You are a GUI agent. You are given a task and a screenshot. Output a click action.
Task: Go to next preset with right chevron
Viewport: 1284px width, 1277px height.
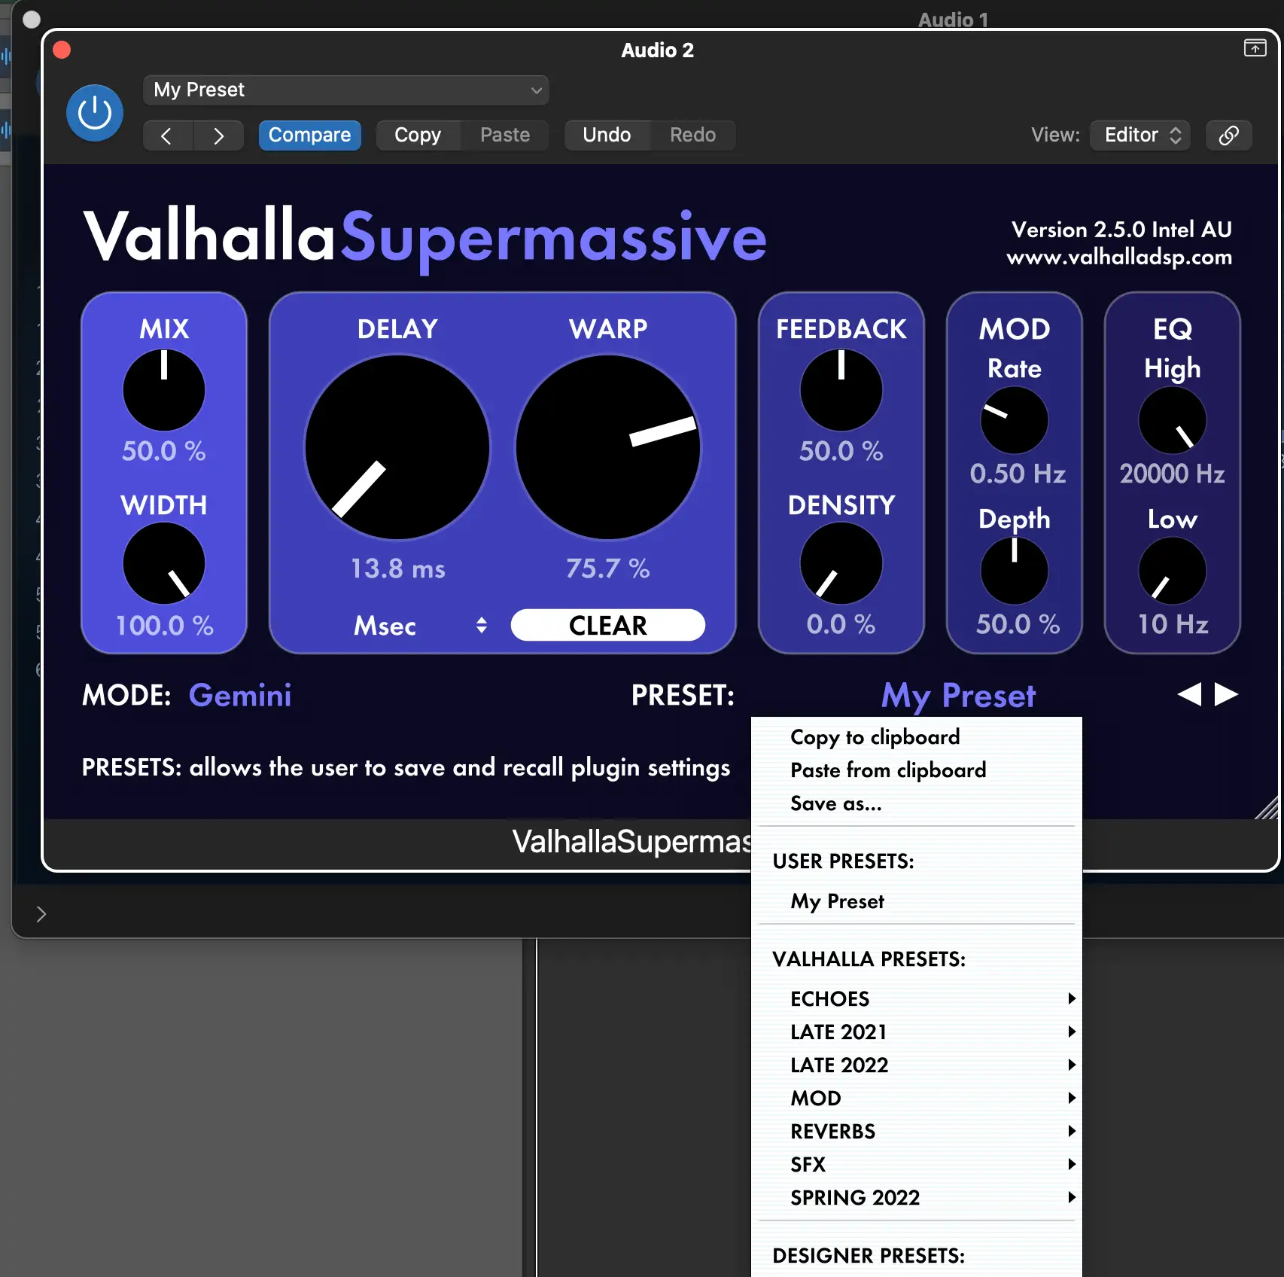click(x=218, y=136)
